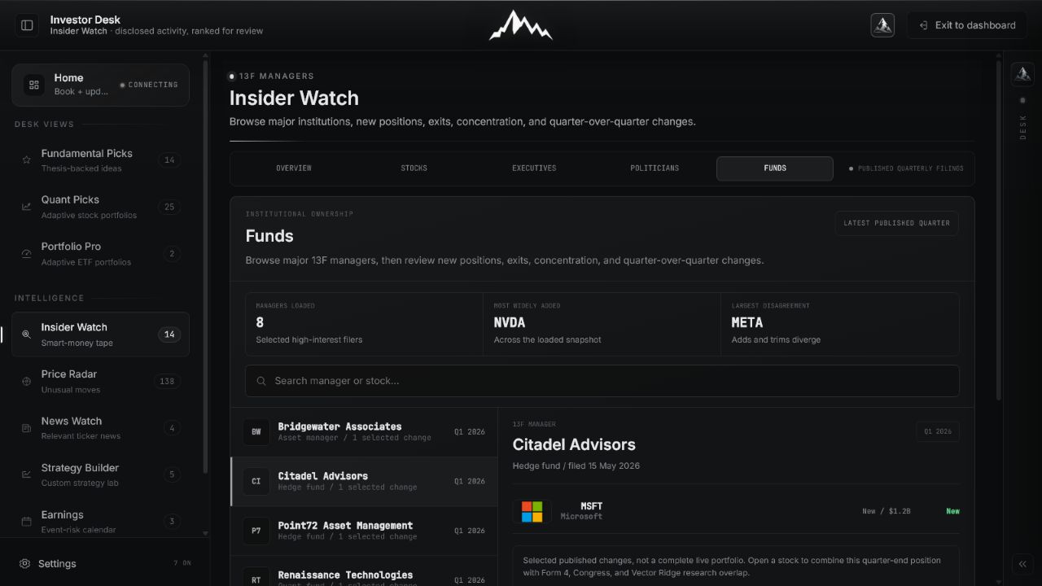The height and width of the screenshot is (586, 1042).
Task: Click the Earnings calendar icon
Action: 26,522
